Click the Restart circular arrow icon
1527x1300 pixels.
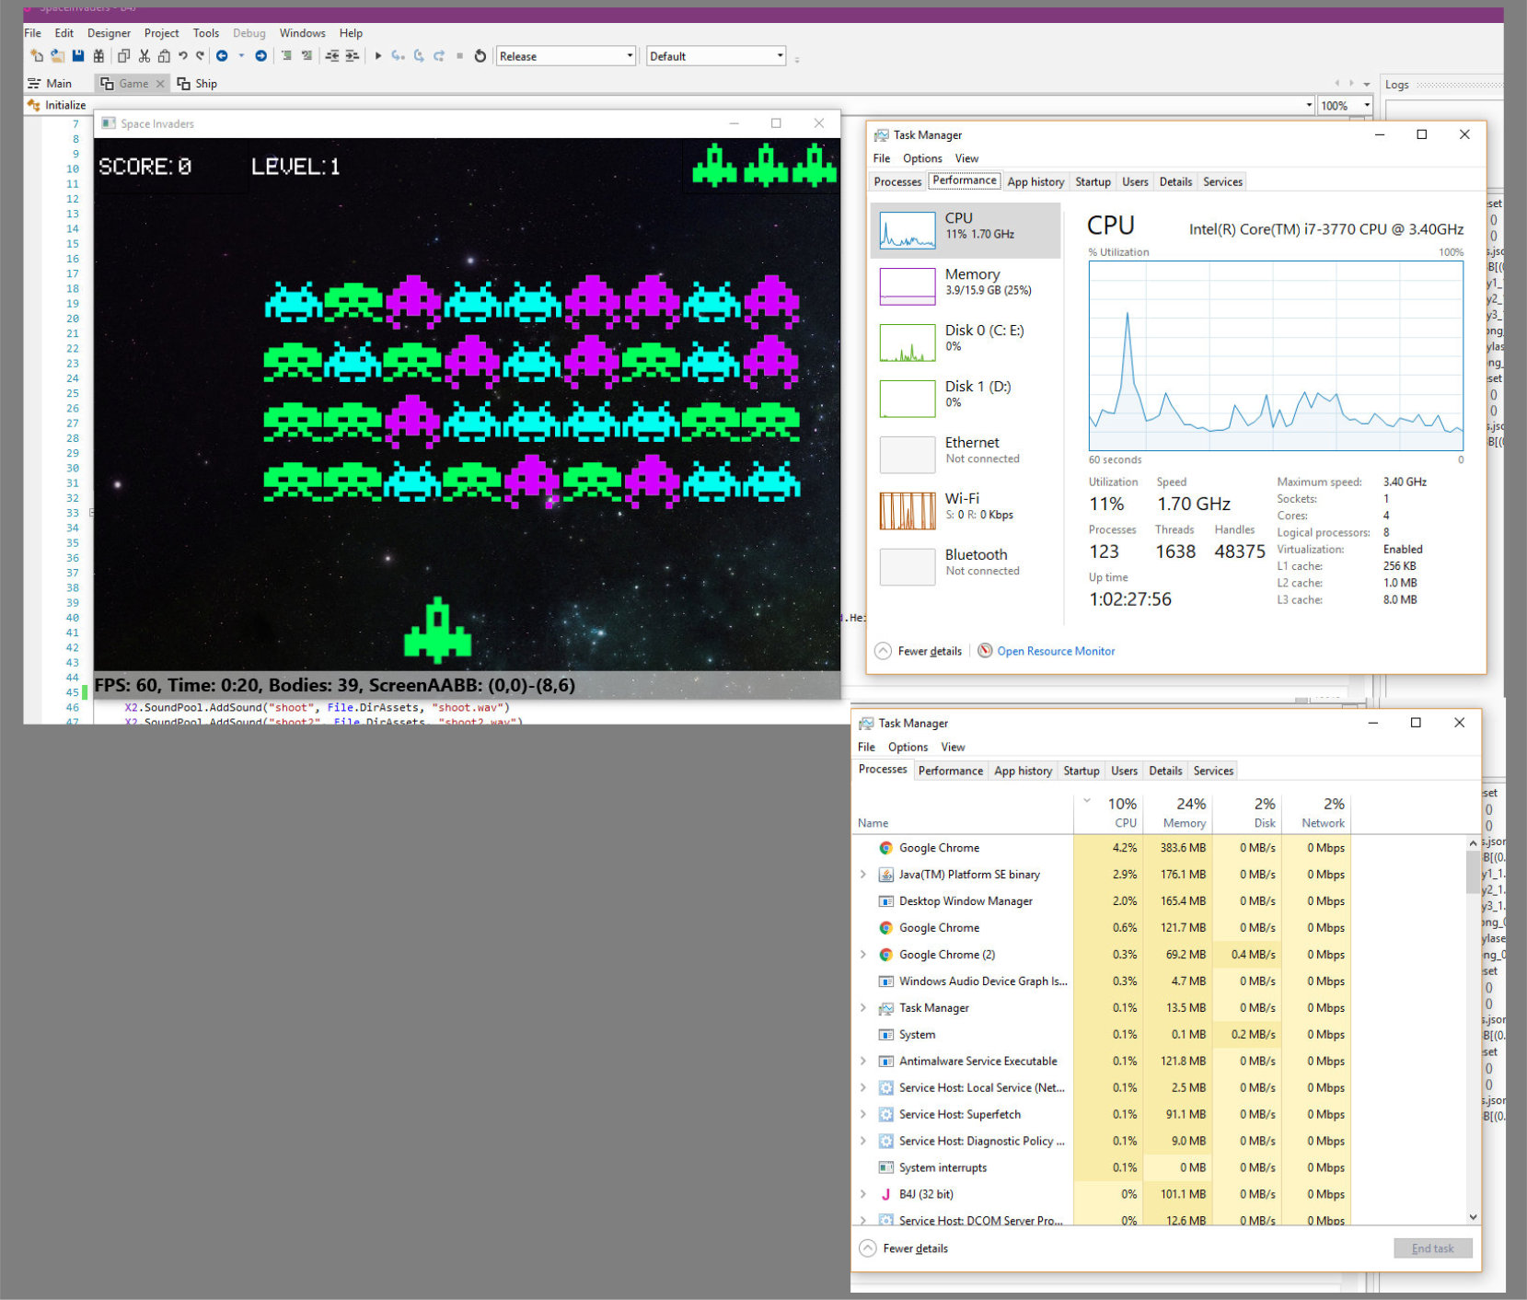coord(480,56)
